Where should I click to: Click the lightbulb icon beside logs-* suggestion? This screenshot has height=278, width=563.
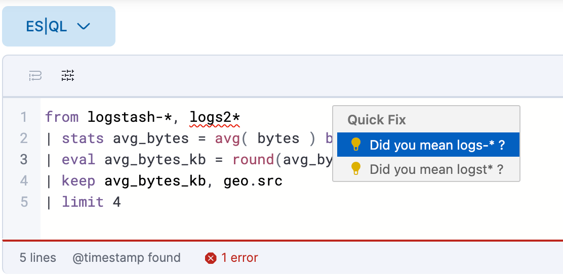coord(356,145)
